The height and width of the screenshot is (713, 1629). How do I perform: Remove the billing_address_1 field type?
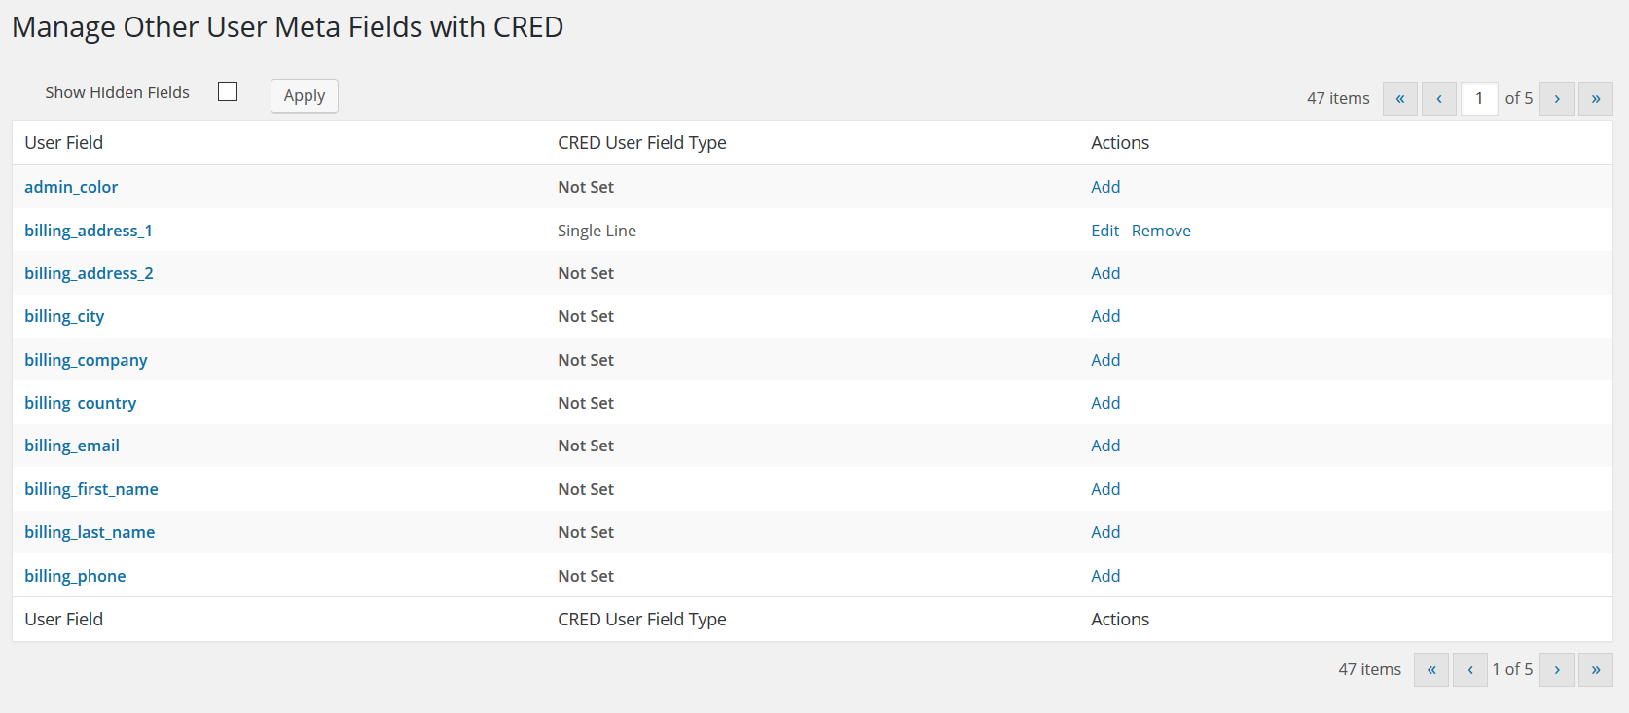click(1161, 231)
